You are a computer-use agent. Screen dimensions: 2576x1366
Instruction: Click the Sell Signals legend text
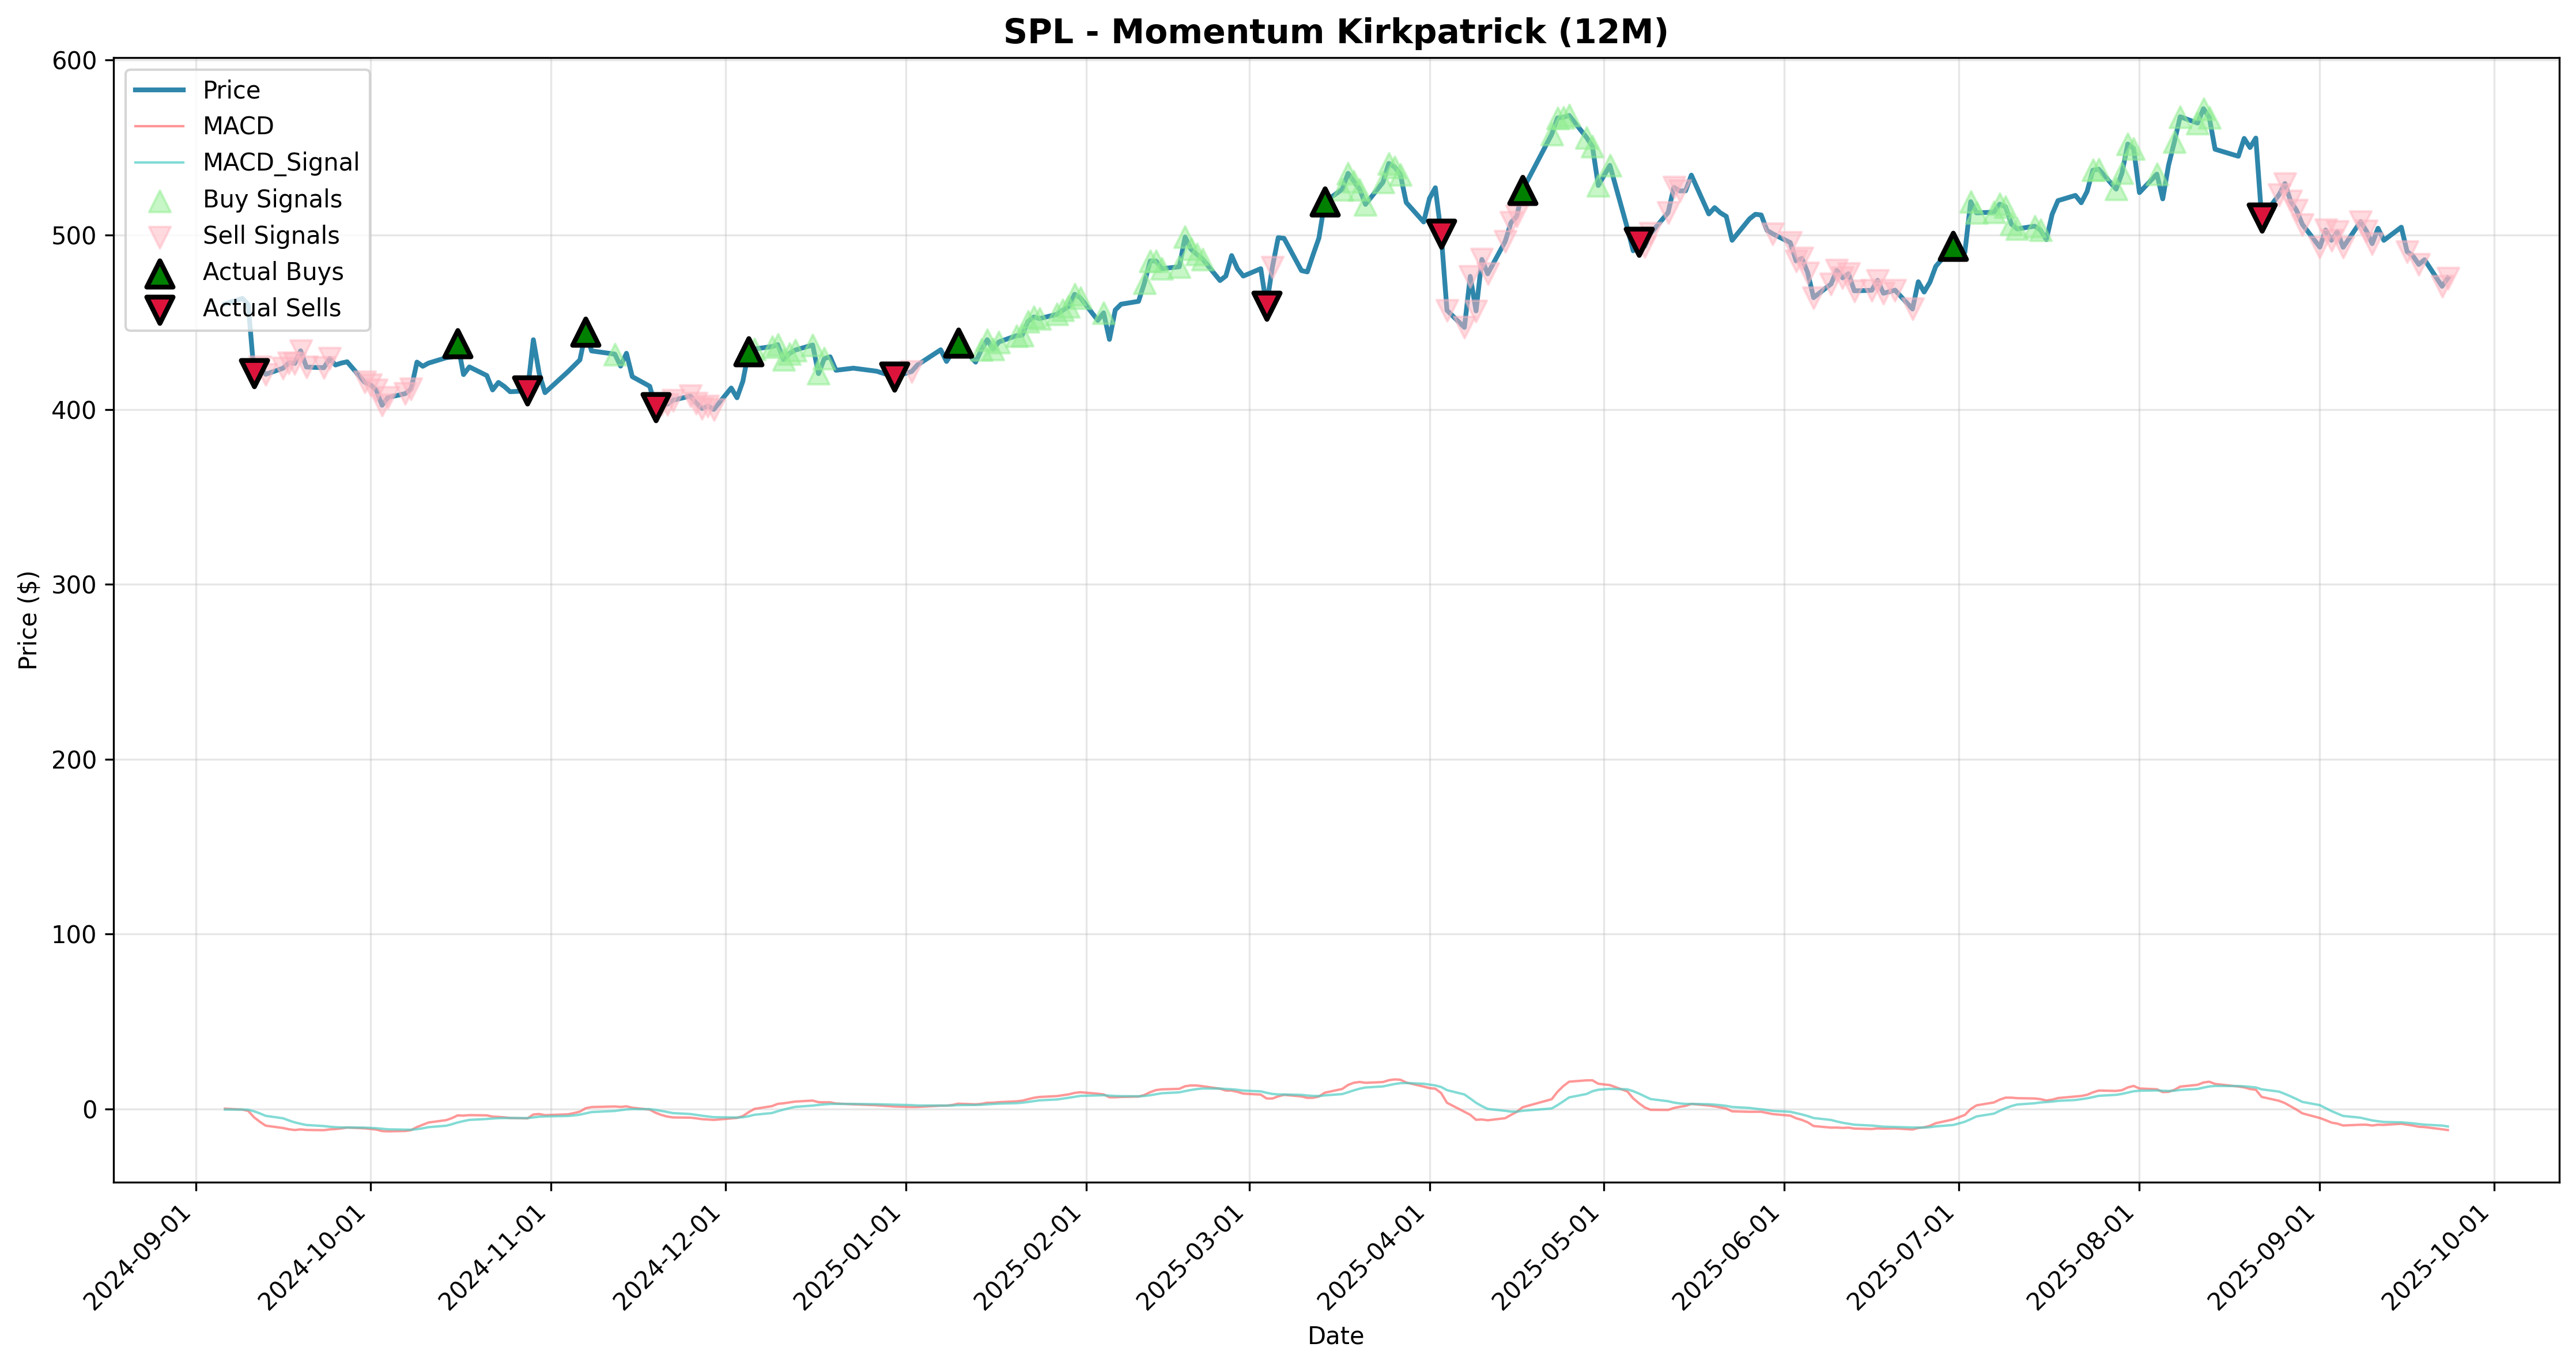point(271,235)
